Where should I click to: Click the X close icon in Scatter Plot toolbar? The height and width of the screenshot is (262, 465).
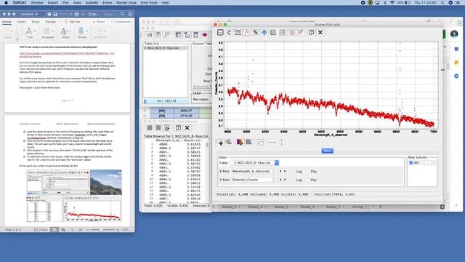pyautogui.click(x=320, y=32)
